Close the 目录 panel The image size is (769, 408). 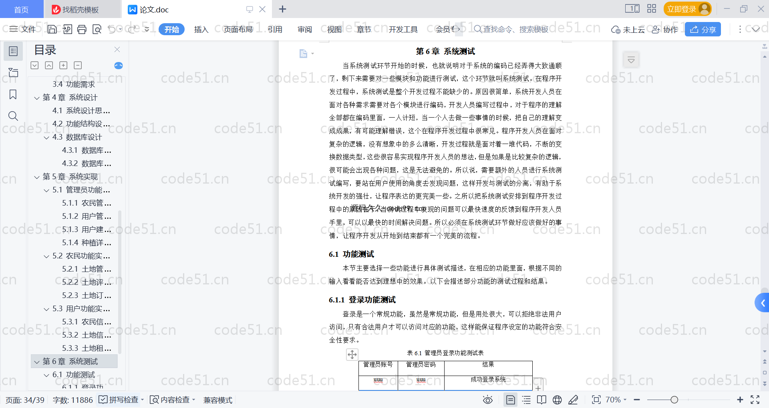tap(117, 50)
